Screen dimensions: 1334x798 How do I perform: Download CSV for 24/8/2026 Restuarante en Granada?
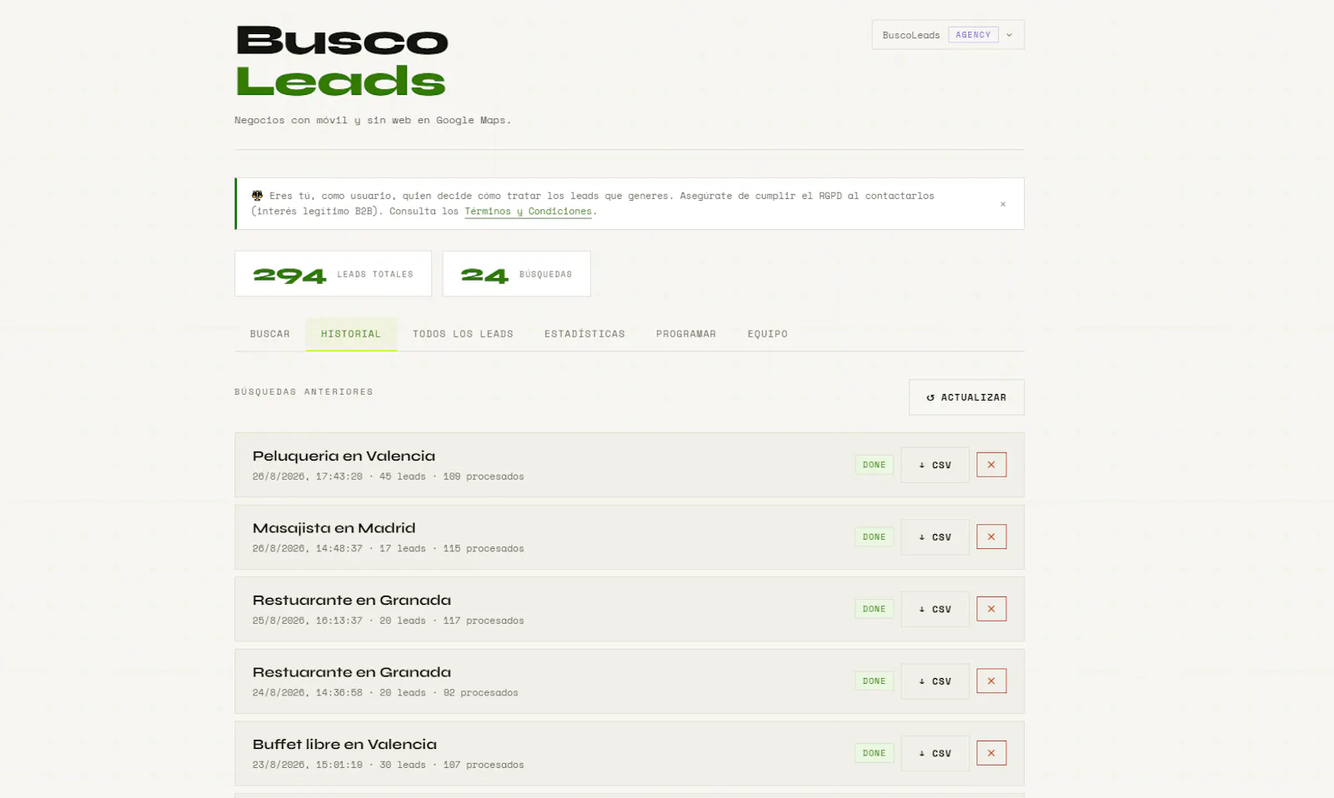tap(935, 681)
